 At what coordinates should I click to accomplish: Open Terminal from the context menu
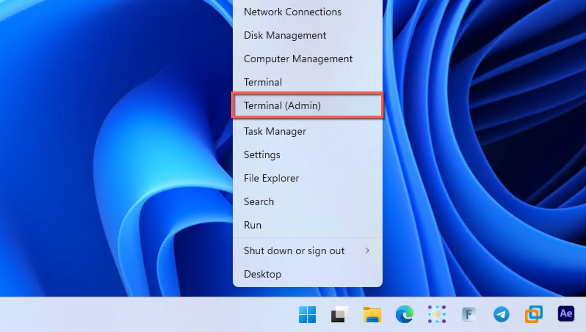pyautogui.click(x=308, y=82)
